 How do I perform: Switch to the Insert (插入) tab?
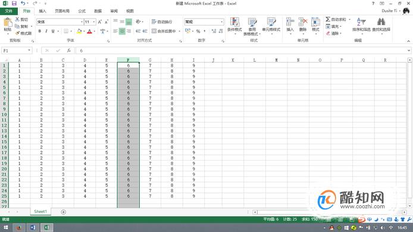tap(42, 11)
